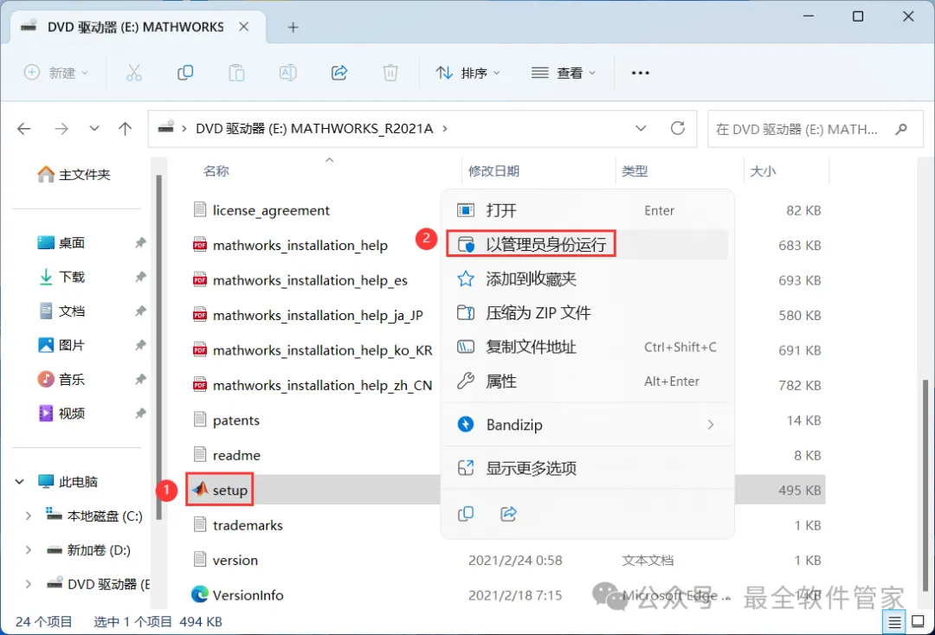Click the Cut scissors icon in toolbar
This screenshot has width=935, height=635.
tap(134, 73)
